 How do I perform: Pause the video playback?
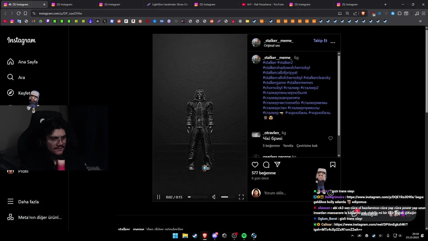(158, 197)
